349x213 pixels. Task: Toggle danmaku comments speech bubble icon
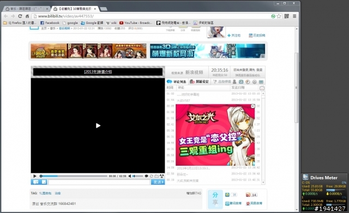146,176
